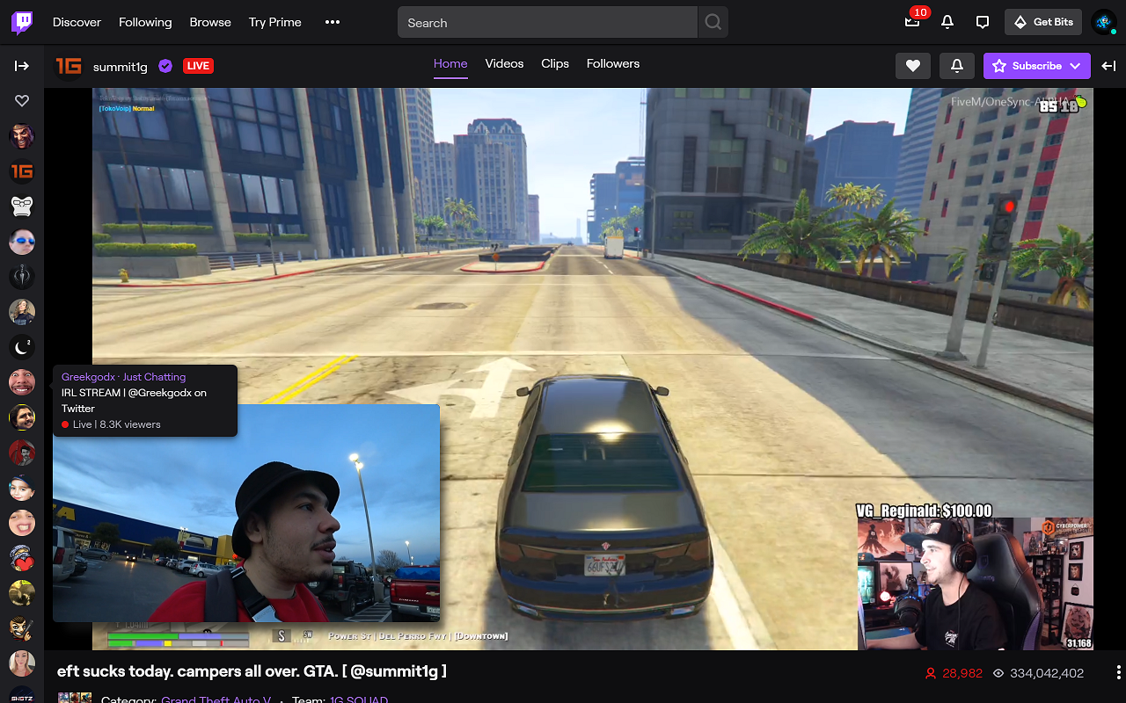Open the more options ellipsis in navigation
This screenshot has width=1126, height=703.
click(332, 22)
